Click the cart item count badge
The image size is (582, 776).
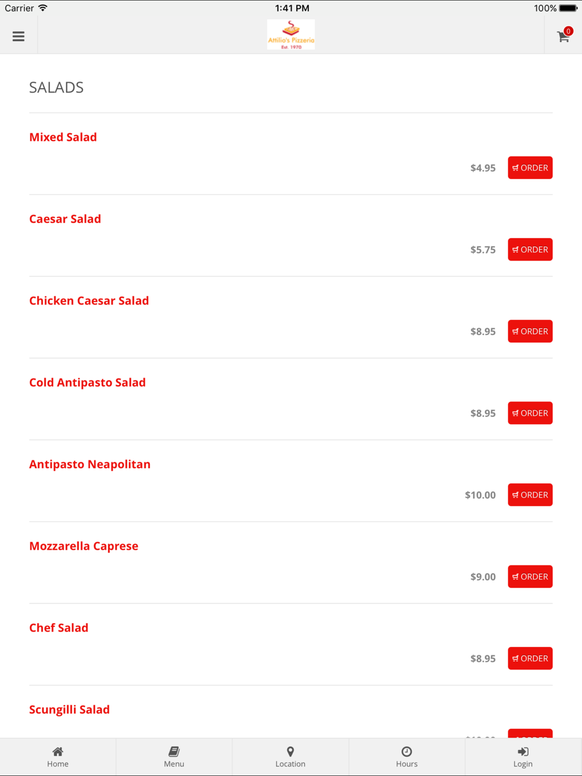coord(569,31)
